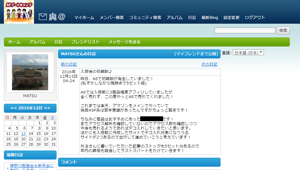Click the AF Boot Camp site logo
Image resolution: width=300 pixels, height=170 pixels.
[19, 12]
